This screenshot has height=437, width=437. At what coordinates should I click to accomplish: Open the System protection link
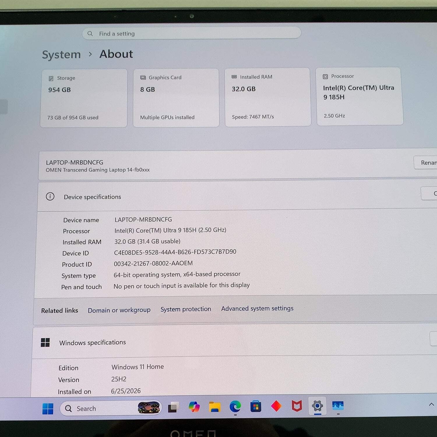[x=186, y=309]
